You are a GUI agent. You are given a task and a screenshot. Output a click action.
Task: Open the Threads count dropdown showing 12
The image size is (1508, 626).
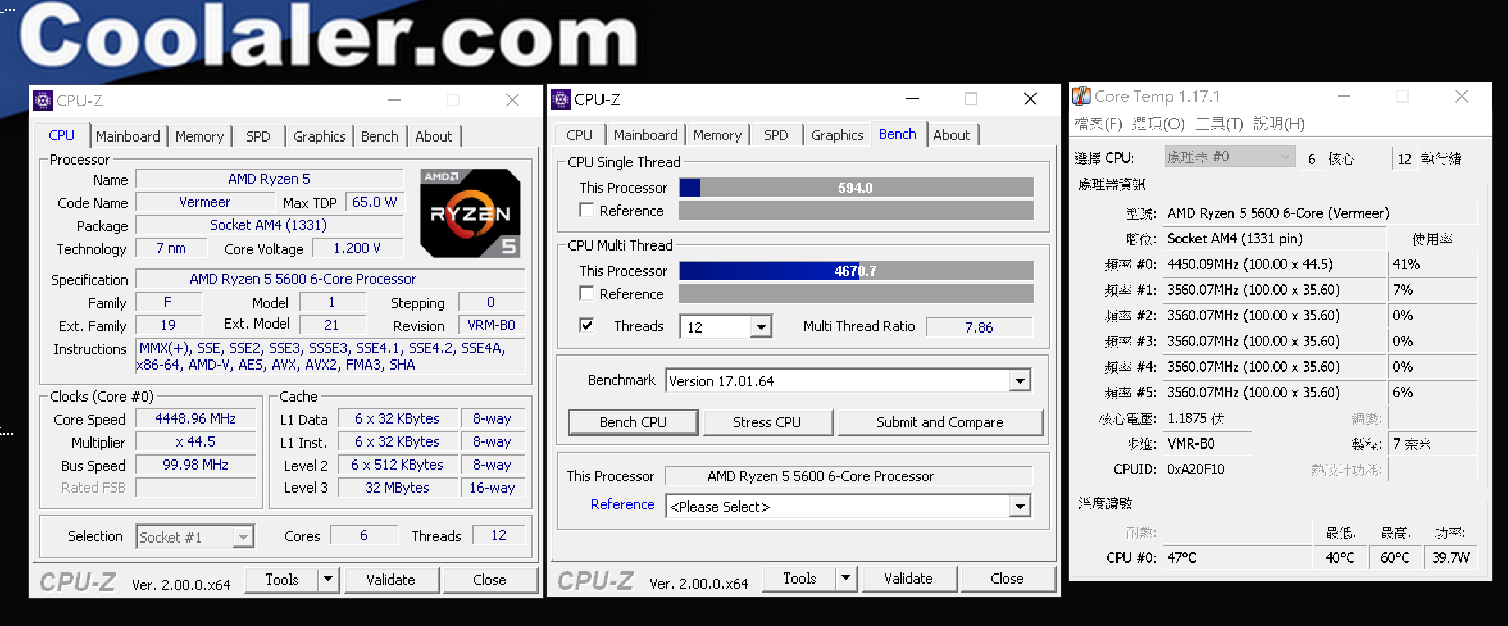(761, 327)
